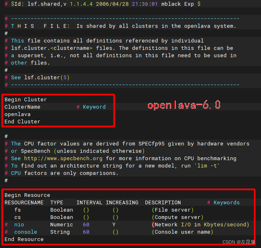The width and height of the screenshot is (261, 248).
Task: Click the 'INCREASING' column header
Action: pyautogui.click(x=122, y=203)
